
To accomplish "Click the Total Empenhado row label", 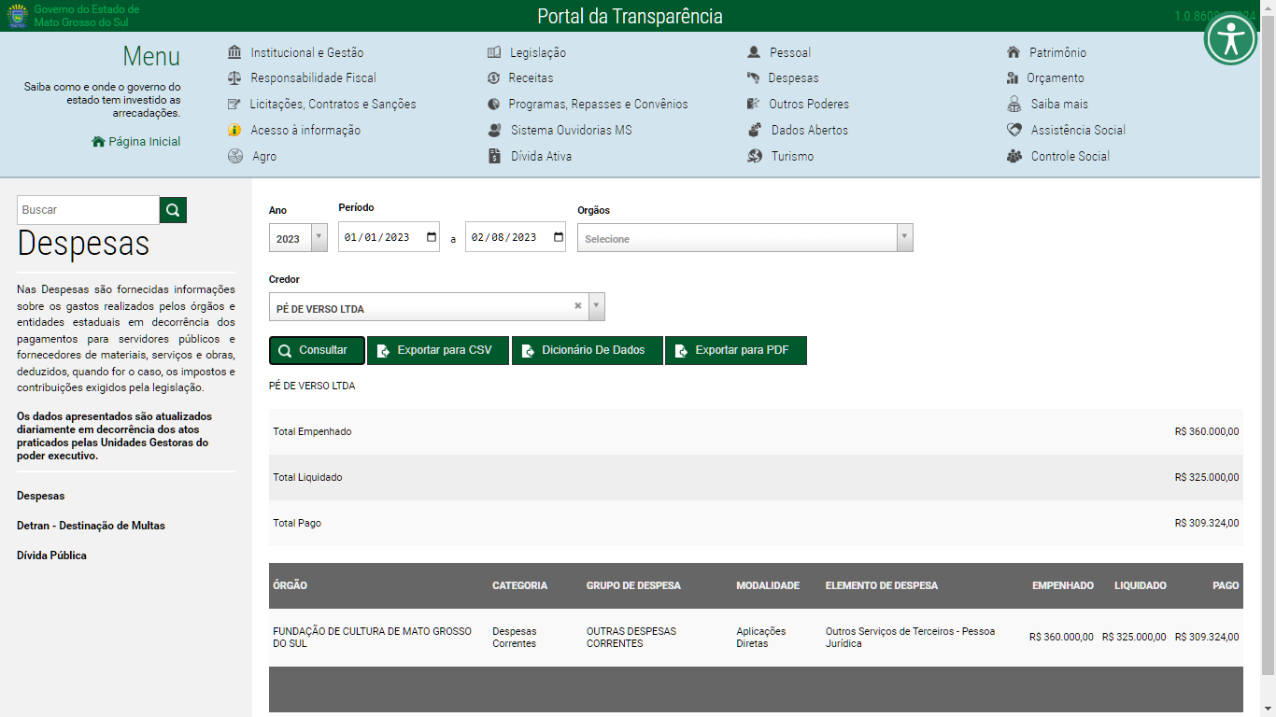I will [312, 431].
